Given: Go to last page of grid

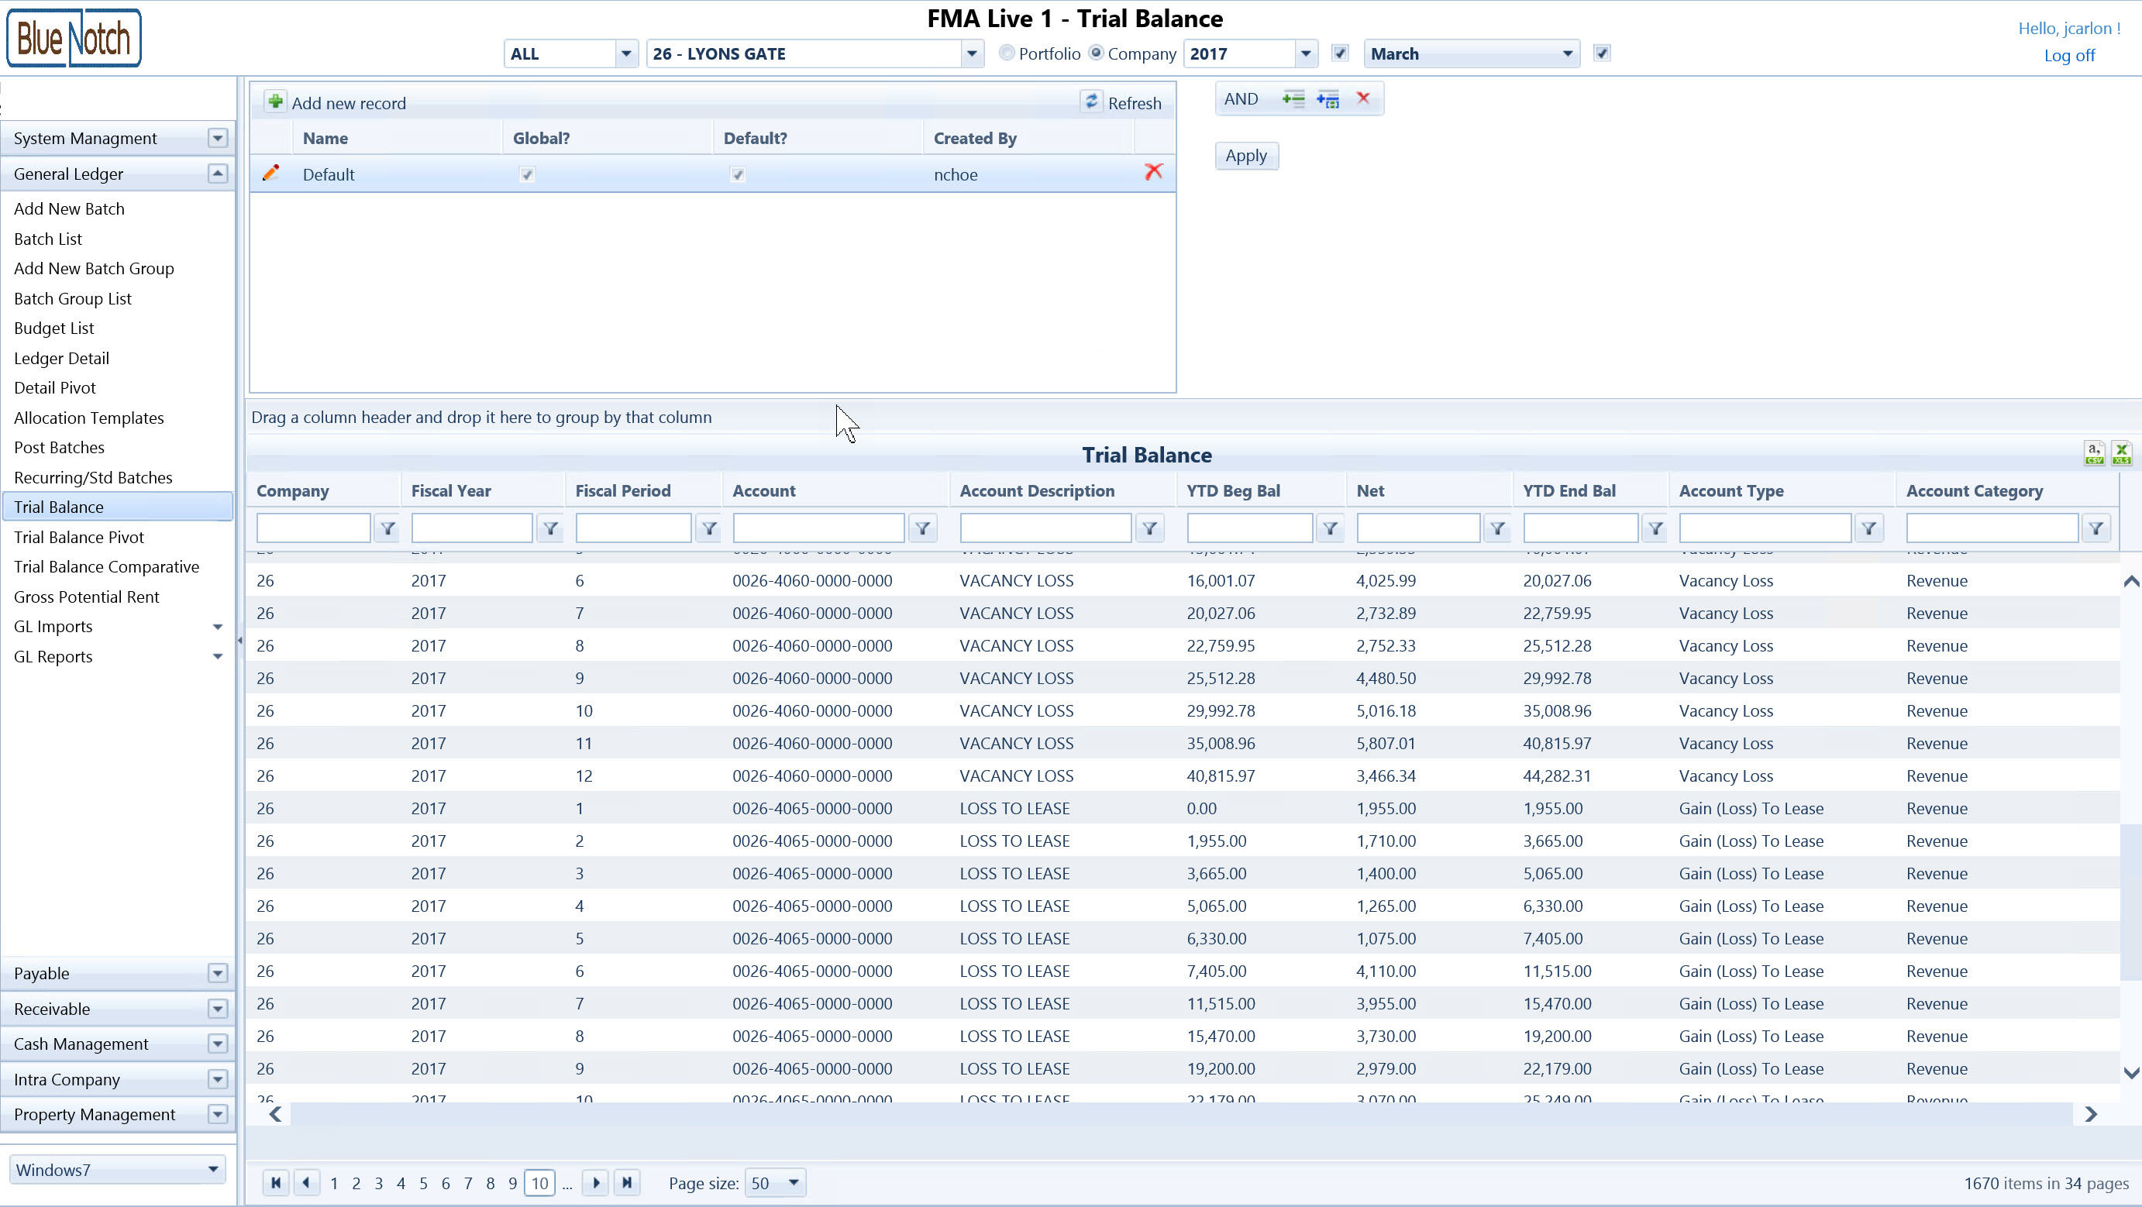Looking at the screenshot, I should (x=627, y=1182).
